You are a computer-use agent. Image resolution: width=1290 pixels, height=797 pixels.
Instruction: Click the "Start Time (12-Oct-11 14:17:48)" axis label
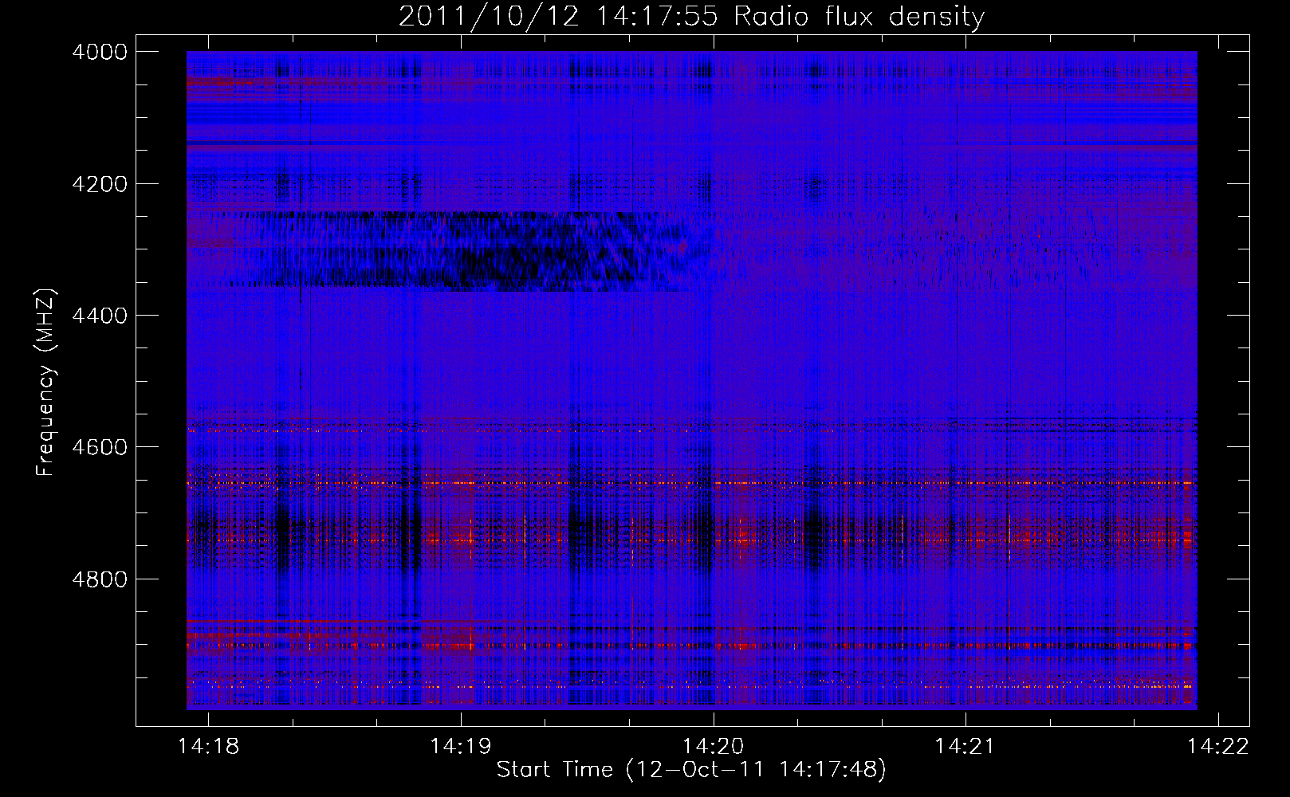pyautogui.click(x=691, y=770)
